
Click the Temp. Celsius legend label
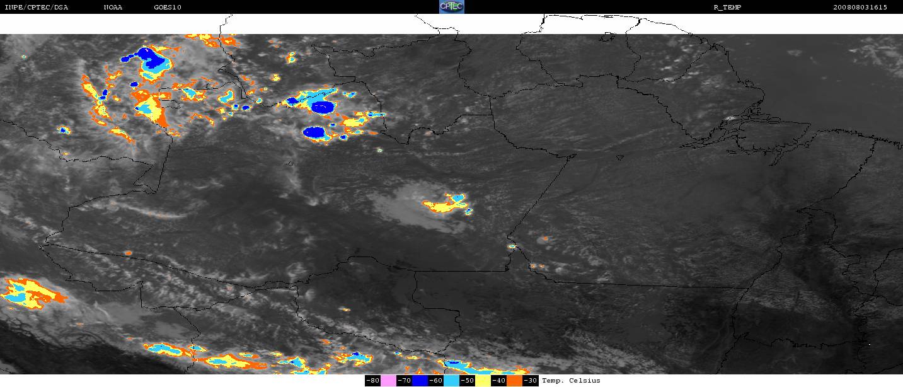tap(571, 381)
